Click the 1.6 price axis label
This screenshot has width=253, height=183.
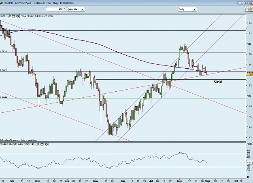[x=249, y=44]
